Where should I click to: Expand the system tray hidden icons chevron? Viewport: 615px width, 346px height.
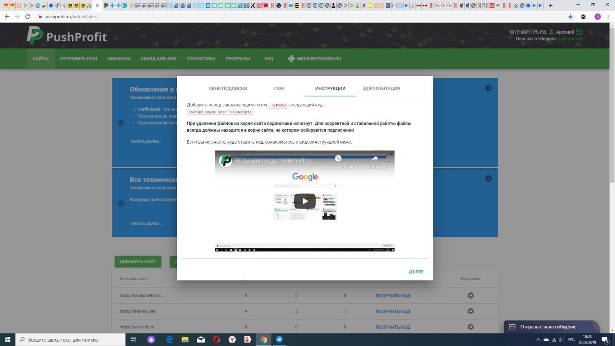[538, 339]
